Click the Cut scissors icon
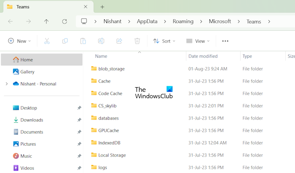 coord(47,41)
